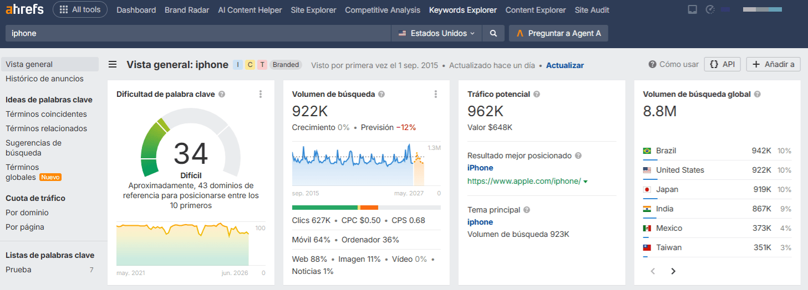Screen dimensions: 808x290
Task: Click the monitor icon in top bar
Action: coord(692,9)
